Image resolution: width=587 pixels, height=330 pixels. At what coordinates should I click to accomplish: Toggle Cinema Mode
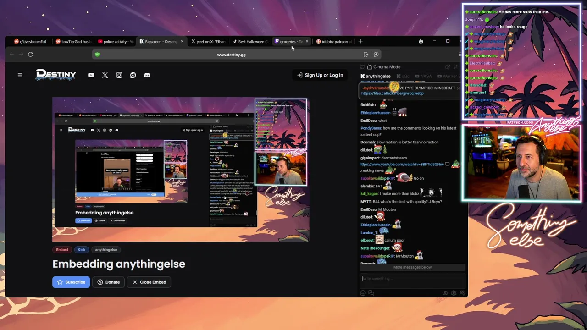pos(384,67)
